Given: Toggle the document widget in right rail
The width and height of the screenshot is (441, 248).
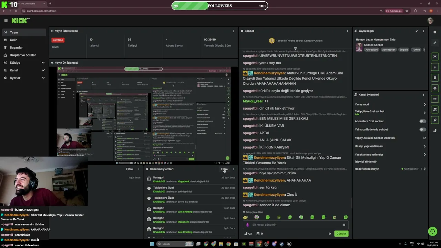Looking at the screenshot, I should pos(435,78).
